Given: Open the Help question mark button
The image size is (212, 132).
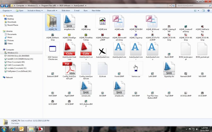Looking at the screenshot, I should 209,11.
